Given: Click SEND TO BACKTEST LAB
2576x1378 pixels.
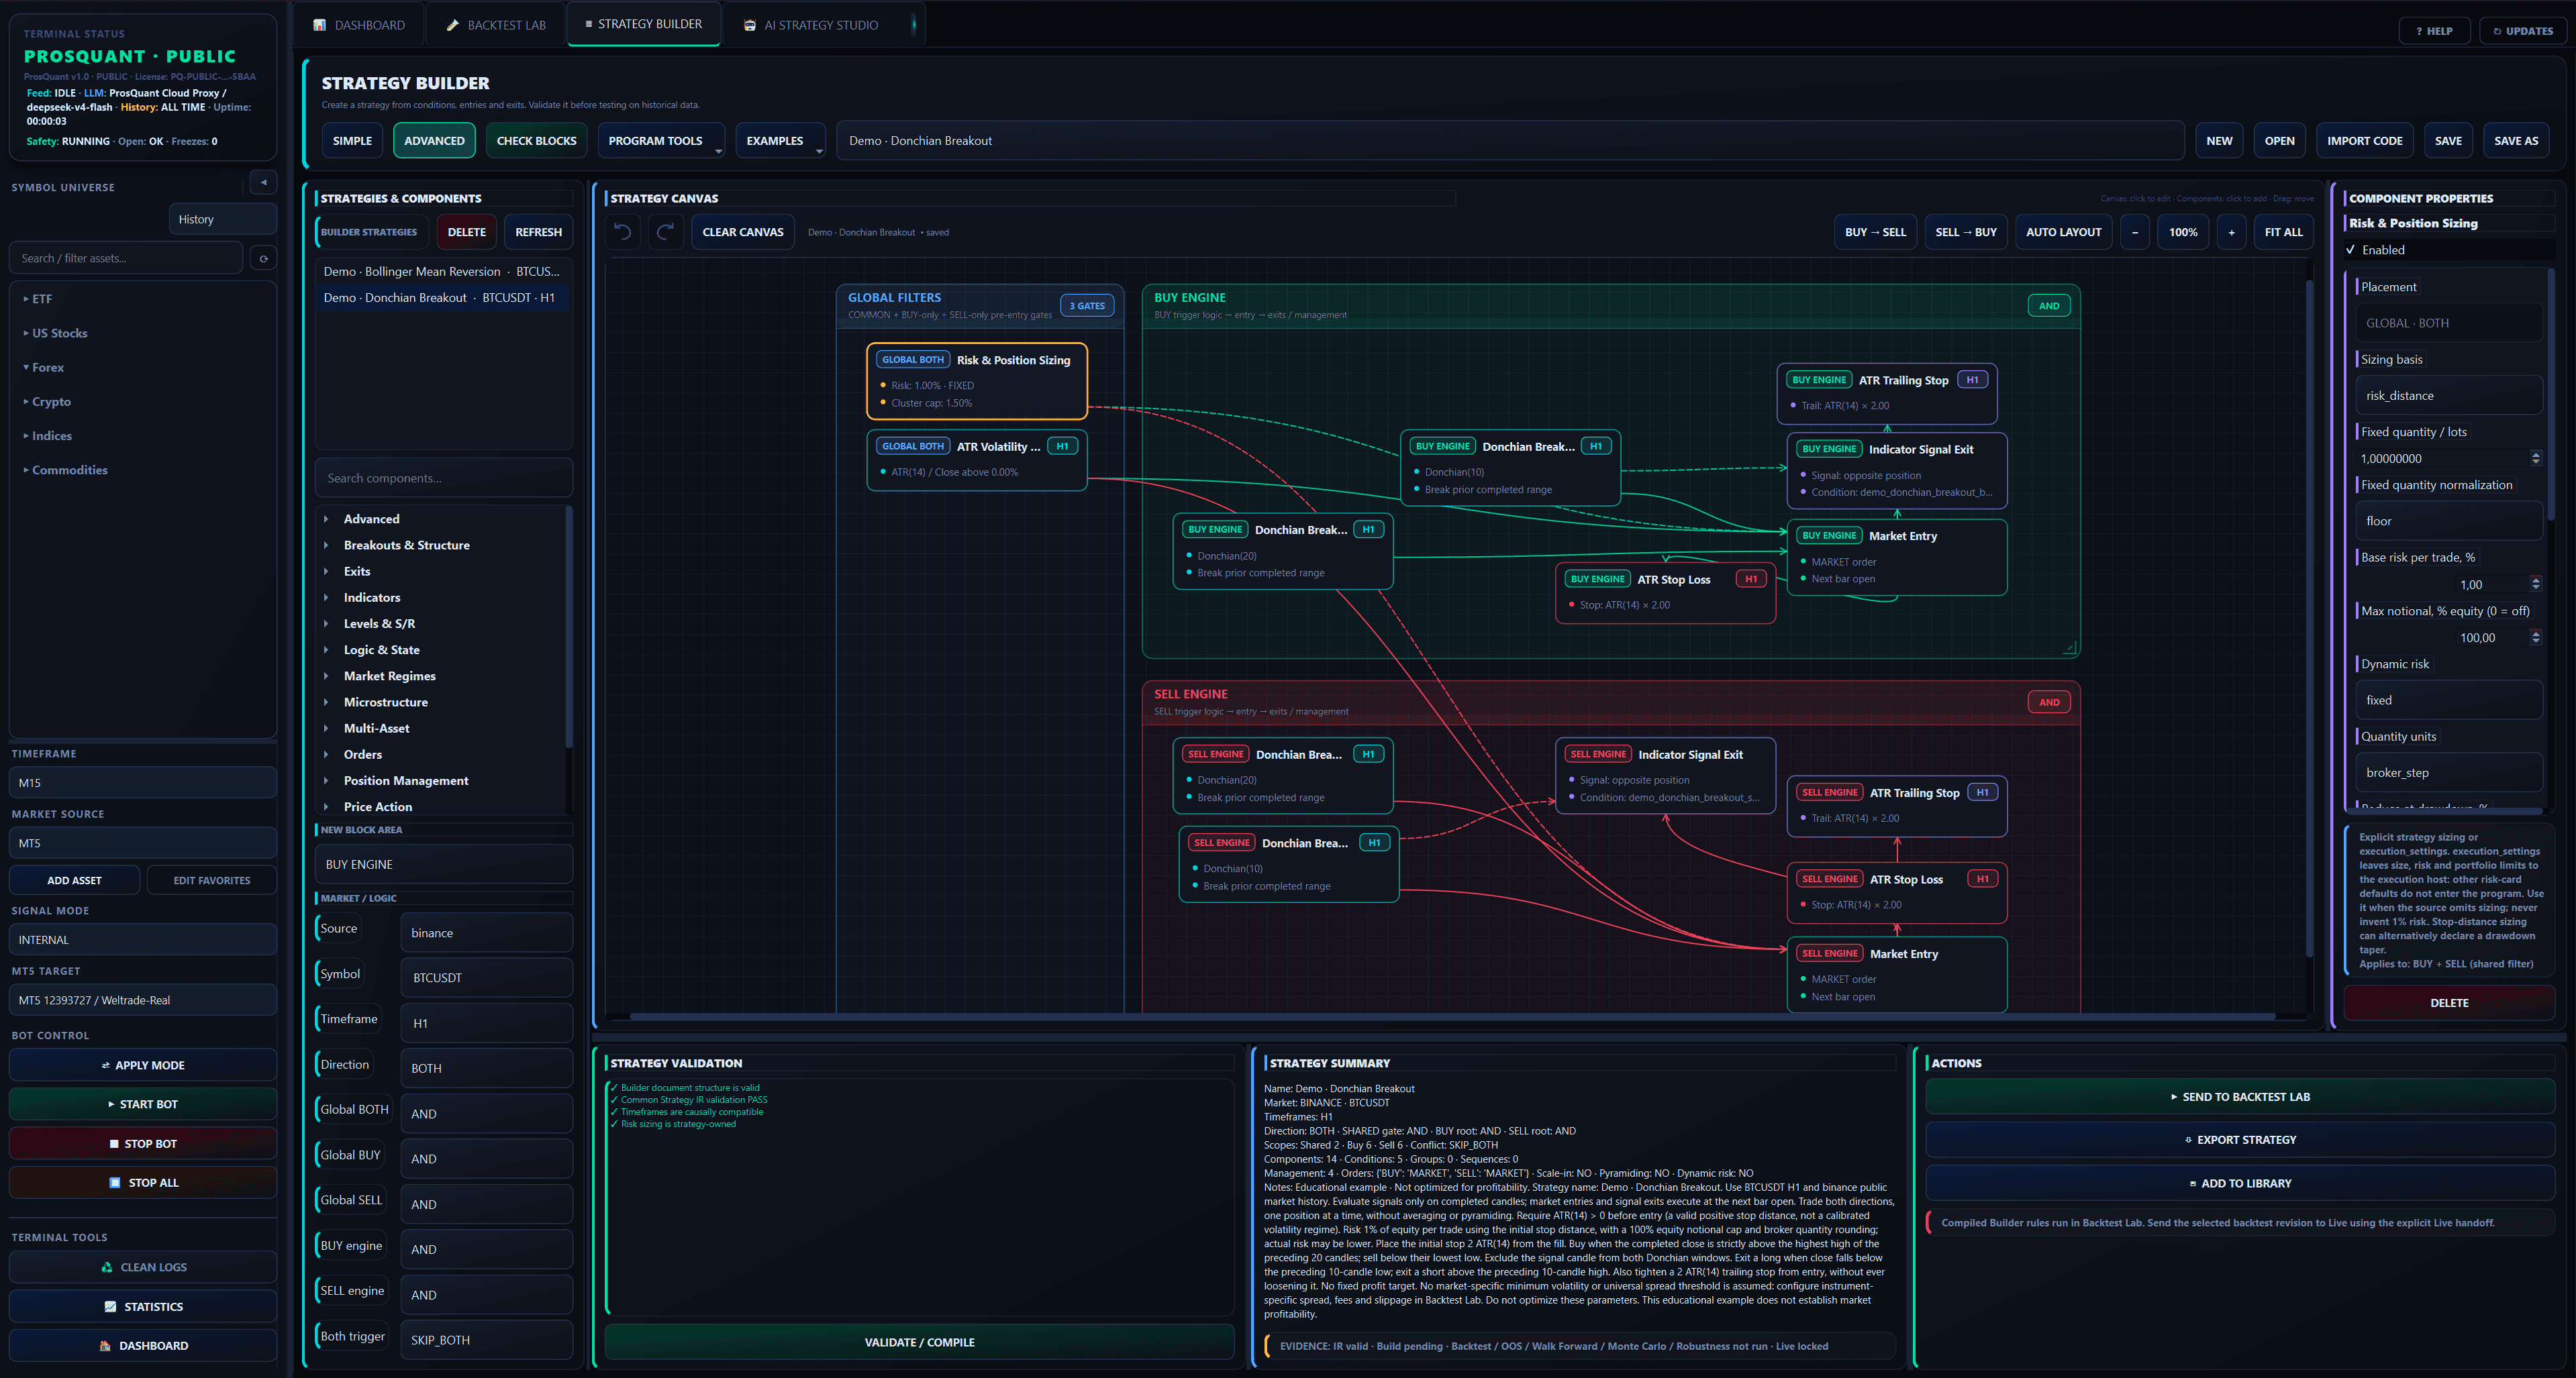Looking at the screenshot, I should 2239,1096.
